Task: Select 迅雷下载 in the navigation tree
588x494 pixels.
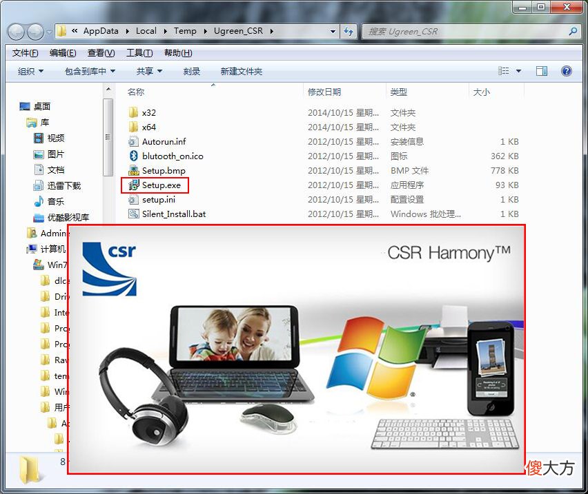Action: (x=64, y=185)
